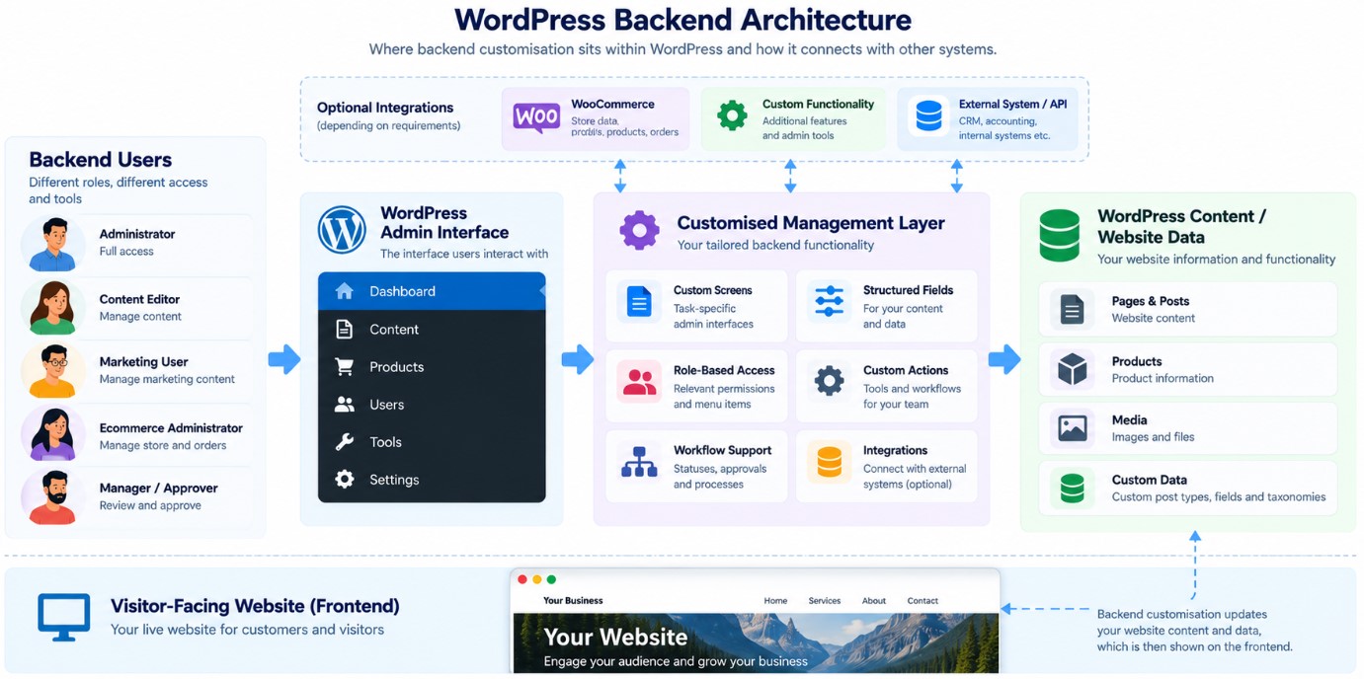1364x679 pixels.
Task: Click the Pages & Posts document icon
Action: click(x=1072, y=309)
